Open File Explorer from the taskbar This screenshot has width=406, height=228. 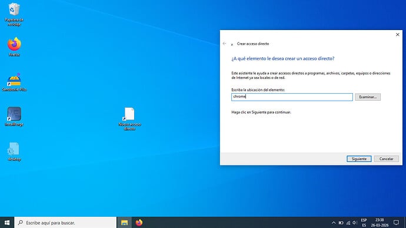[x=124, y=223]
